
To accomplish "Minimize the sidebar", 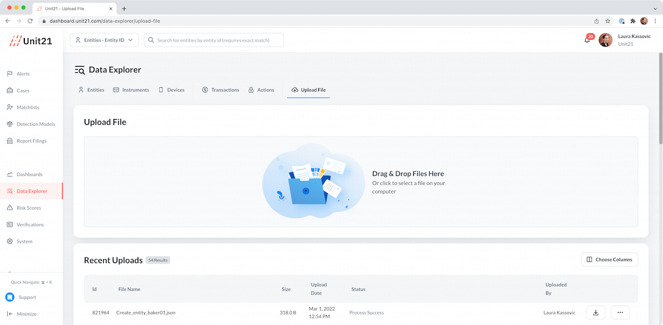I will coord(22,314).
